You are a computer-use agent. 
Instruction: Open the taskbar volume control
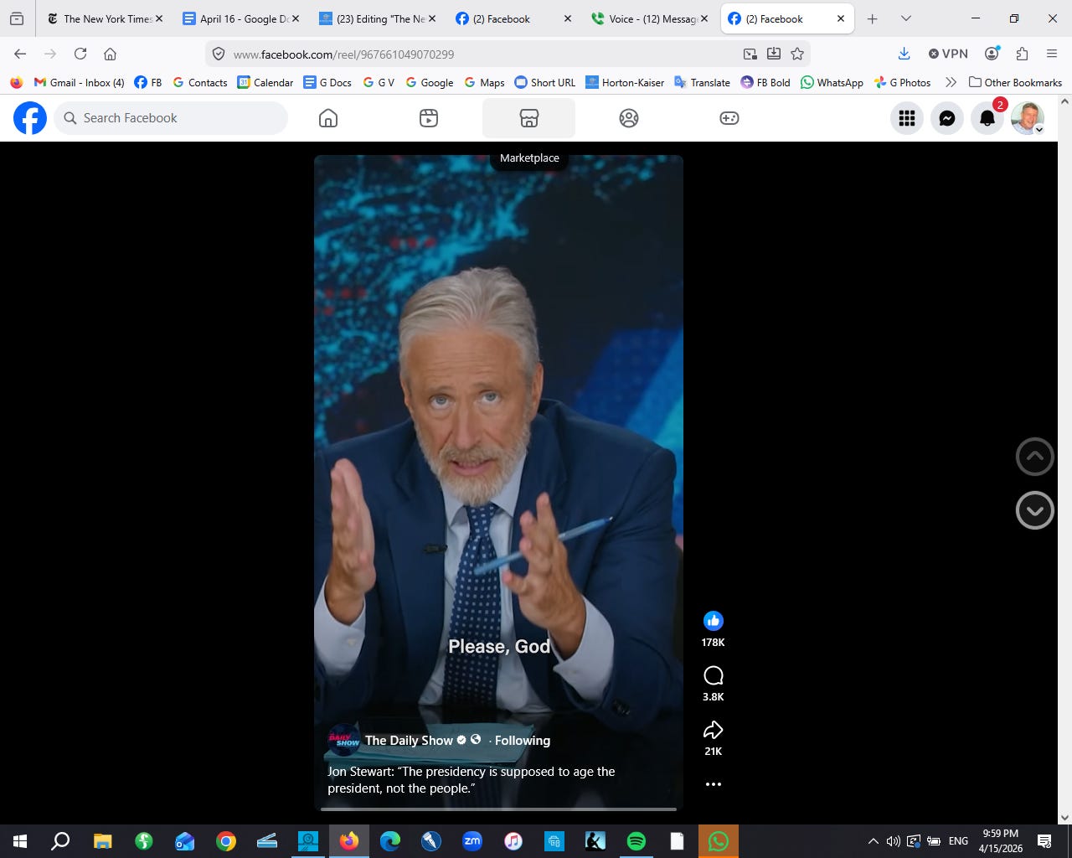(x=893, y=841)
